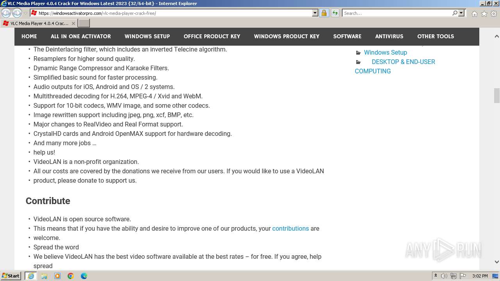Image resolution: width=500 pixels, height=281 pixels.
Task: Show hidden tray icons arrow
Action: pyautogui.click(x=436, y=276)
